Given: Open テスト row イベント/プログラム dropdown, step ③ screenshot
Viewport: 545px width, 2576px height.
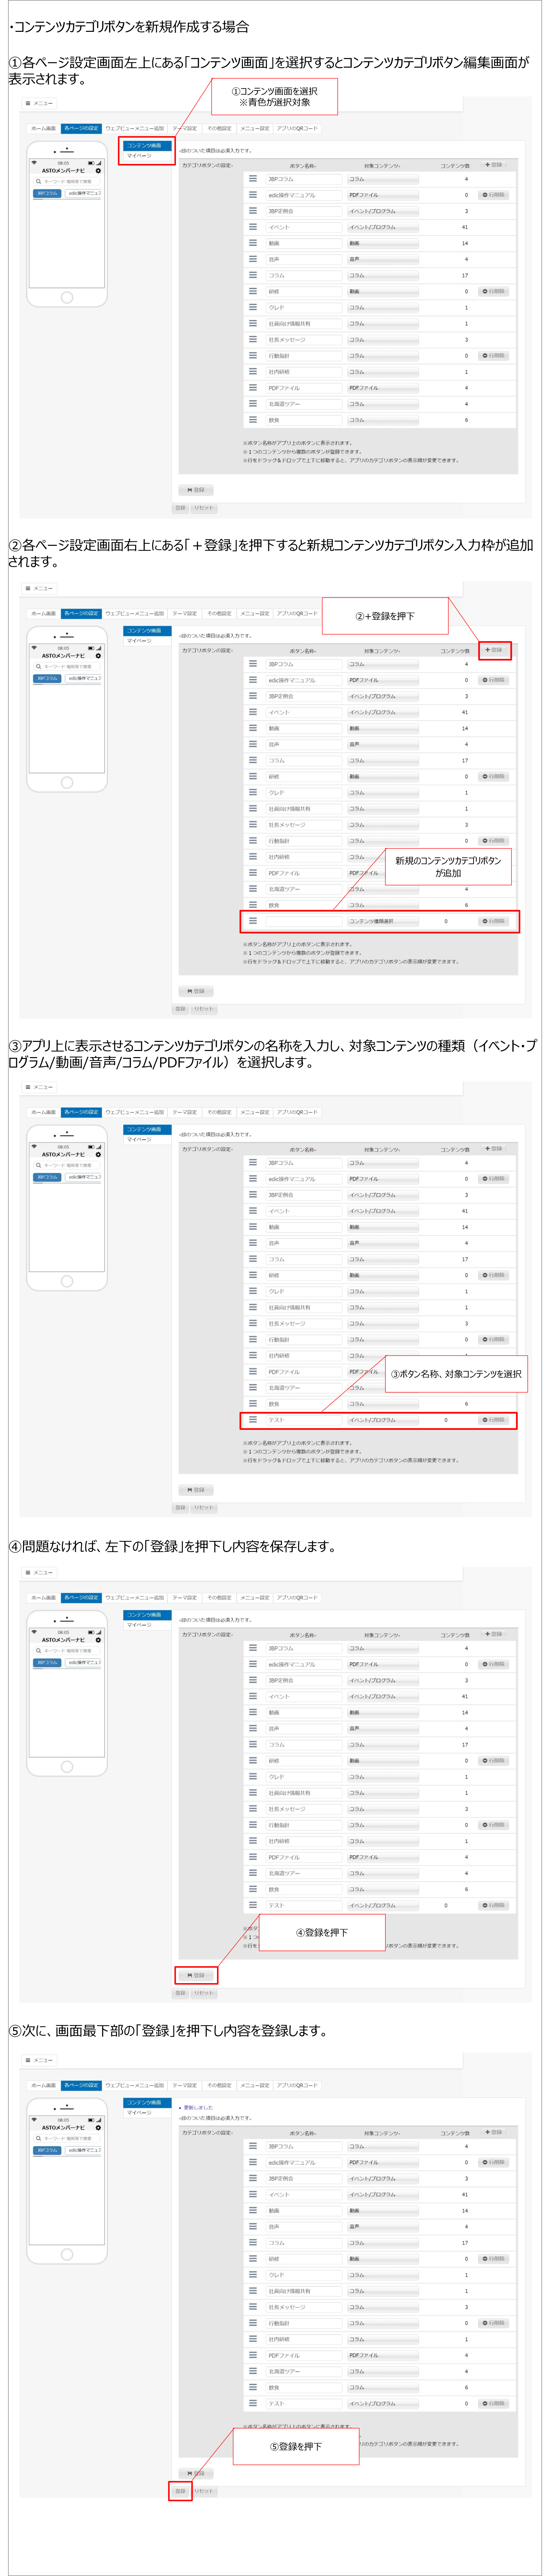Looking at the screenshot, I should (383, 1420).
